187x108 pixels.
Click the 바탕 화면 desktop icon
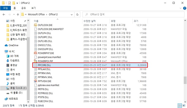coord(8,74)
